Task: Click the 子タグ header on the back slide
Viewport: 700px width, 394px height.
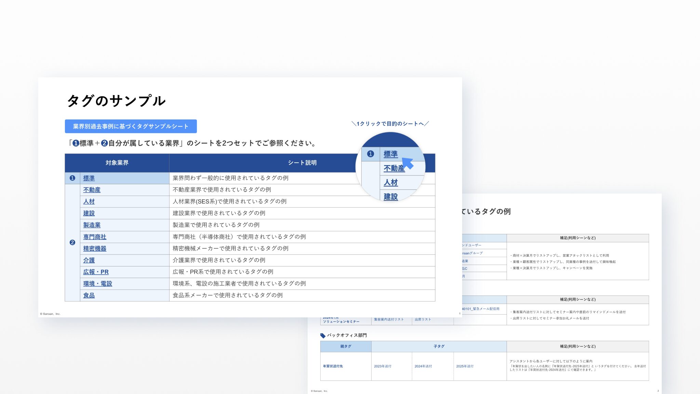Action: pyautogui.click(x=439, y=346)
